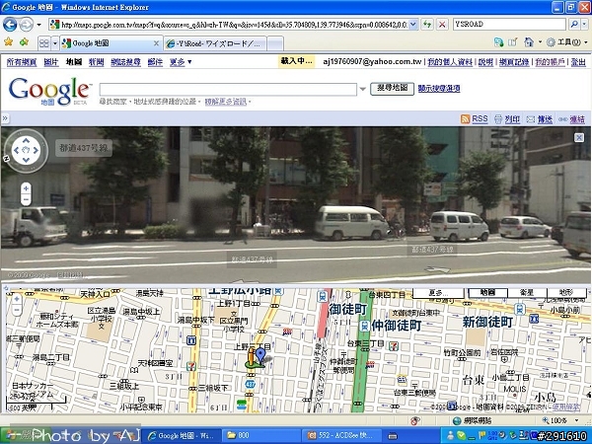
Task: Click the route 437 shield marker
Action: pyautogui.click(x=250, y=385)
